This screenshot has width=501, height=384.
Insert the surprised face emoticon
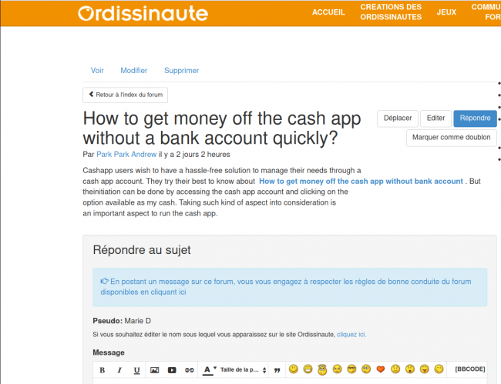pos(410,369)
